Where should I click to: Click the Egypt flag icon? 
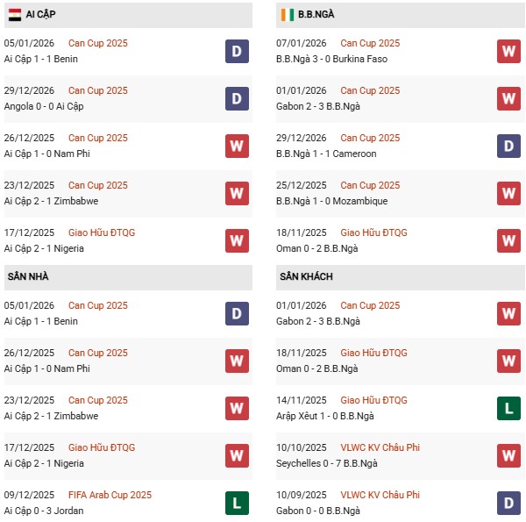(15, 15)
